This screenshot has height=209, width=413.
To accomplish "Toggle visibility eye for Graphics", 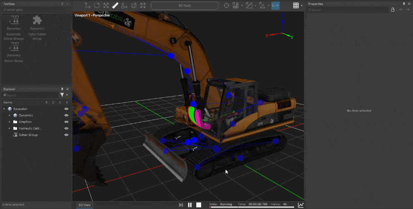I will [x=66, y=122].
